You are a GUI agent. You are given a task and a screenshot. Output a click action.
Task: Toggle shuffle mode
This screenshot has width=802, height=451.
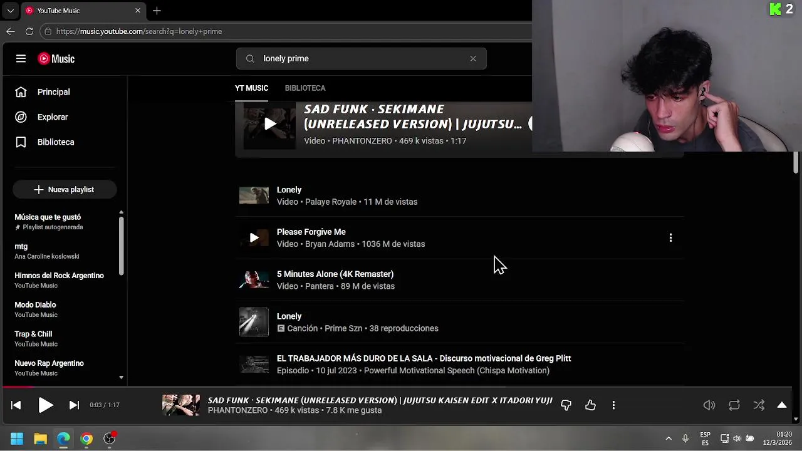tap(759, 405)
